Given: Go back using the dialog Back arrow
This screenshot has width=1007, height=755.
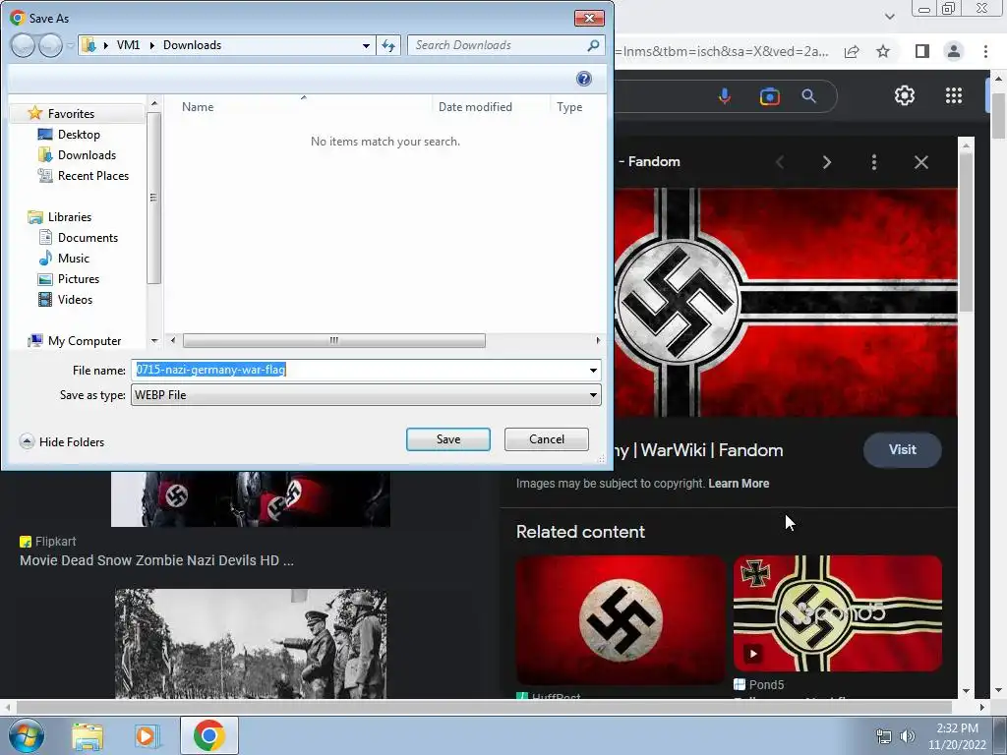Looking at the screenshot, I should point(23,45).
